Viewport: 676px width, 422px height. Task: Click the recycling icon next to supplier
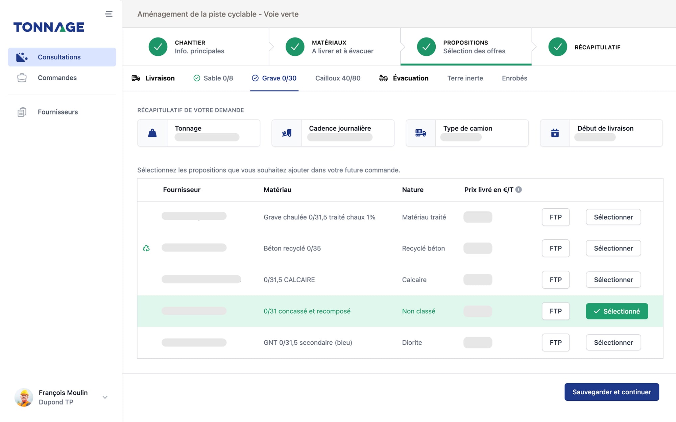pyautogui.click(x=146, y=248)
